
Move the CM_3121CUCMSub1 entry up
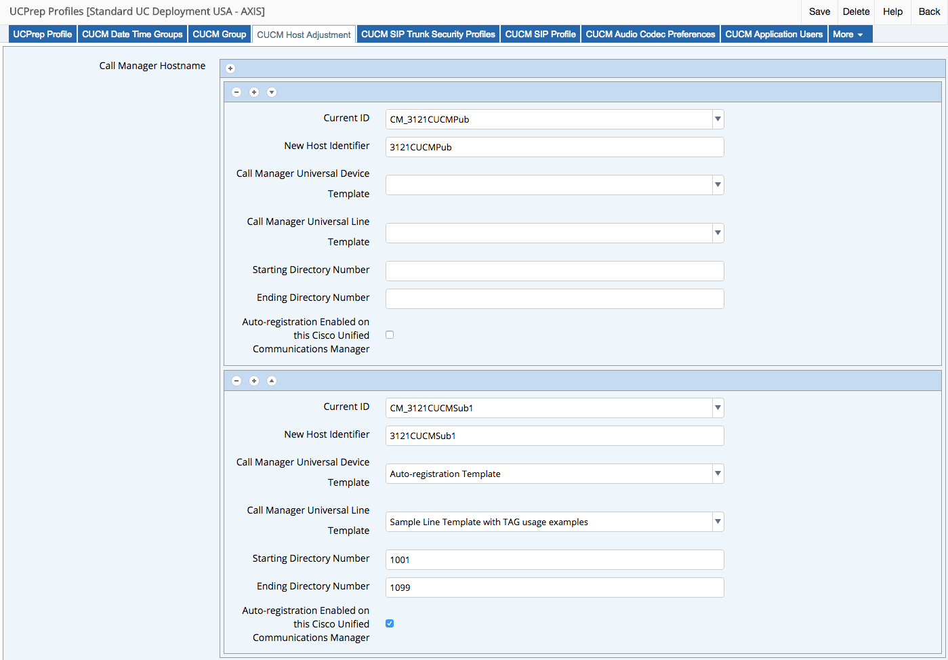click(x=272, y=381)
